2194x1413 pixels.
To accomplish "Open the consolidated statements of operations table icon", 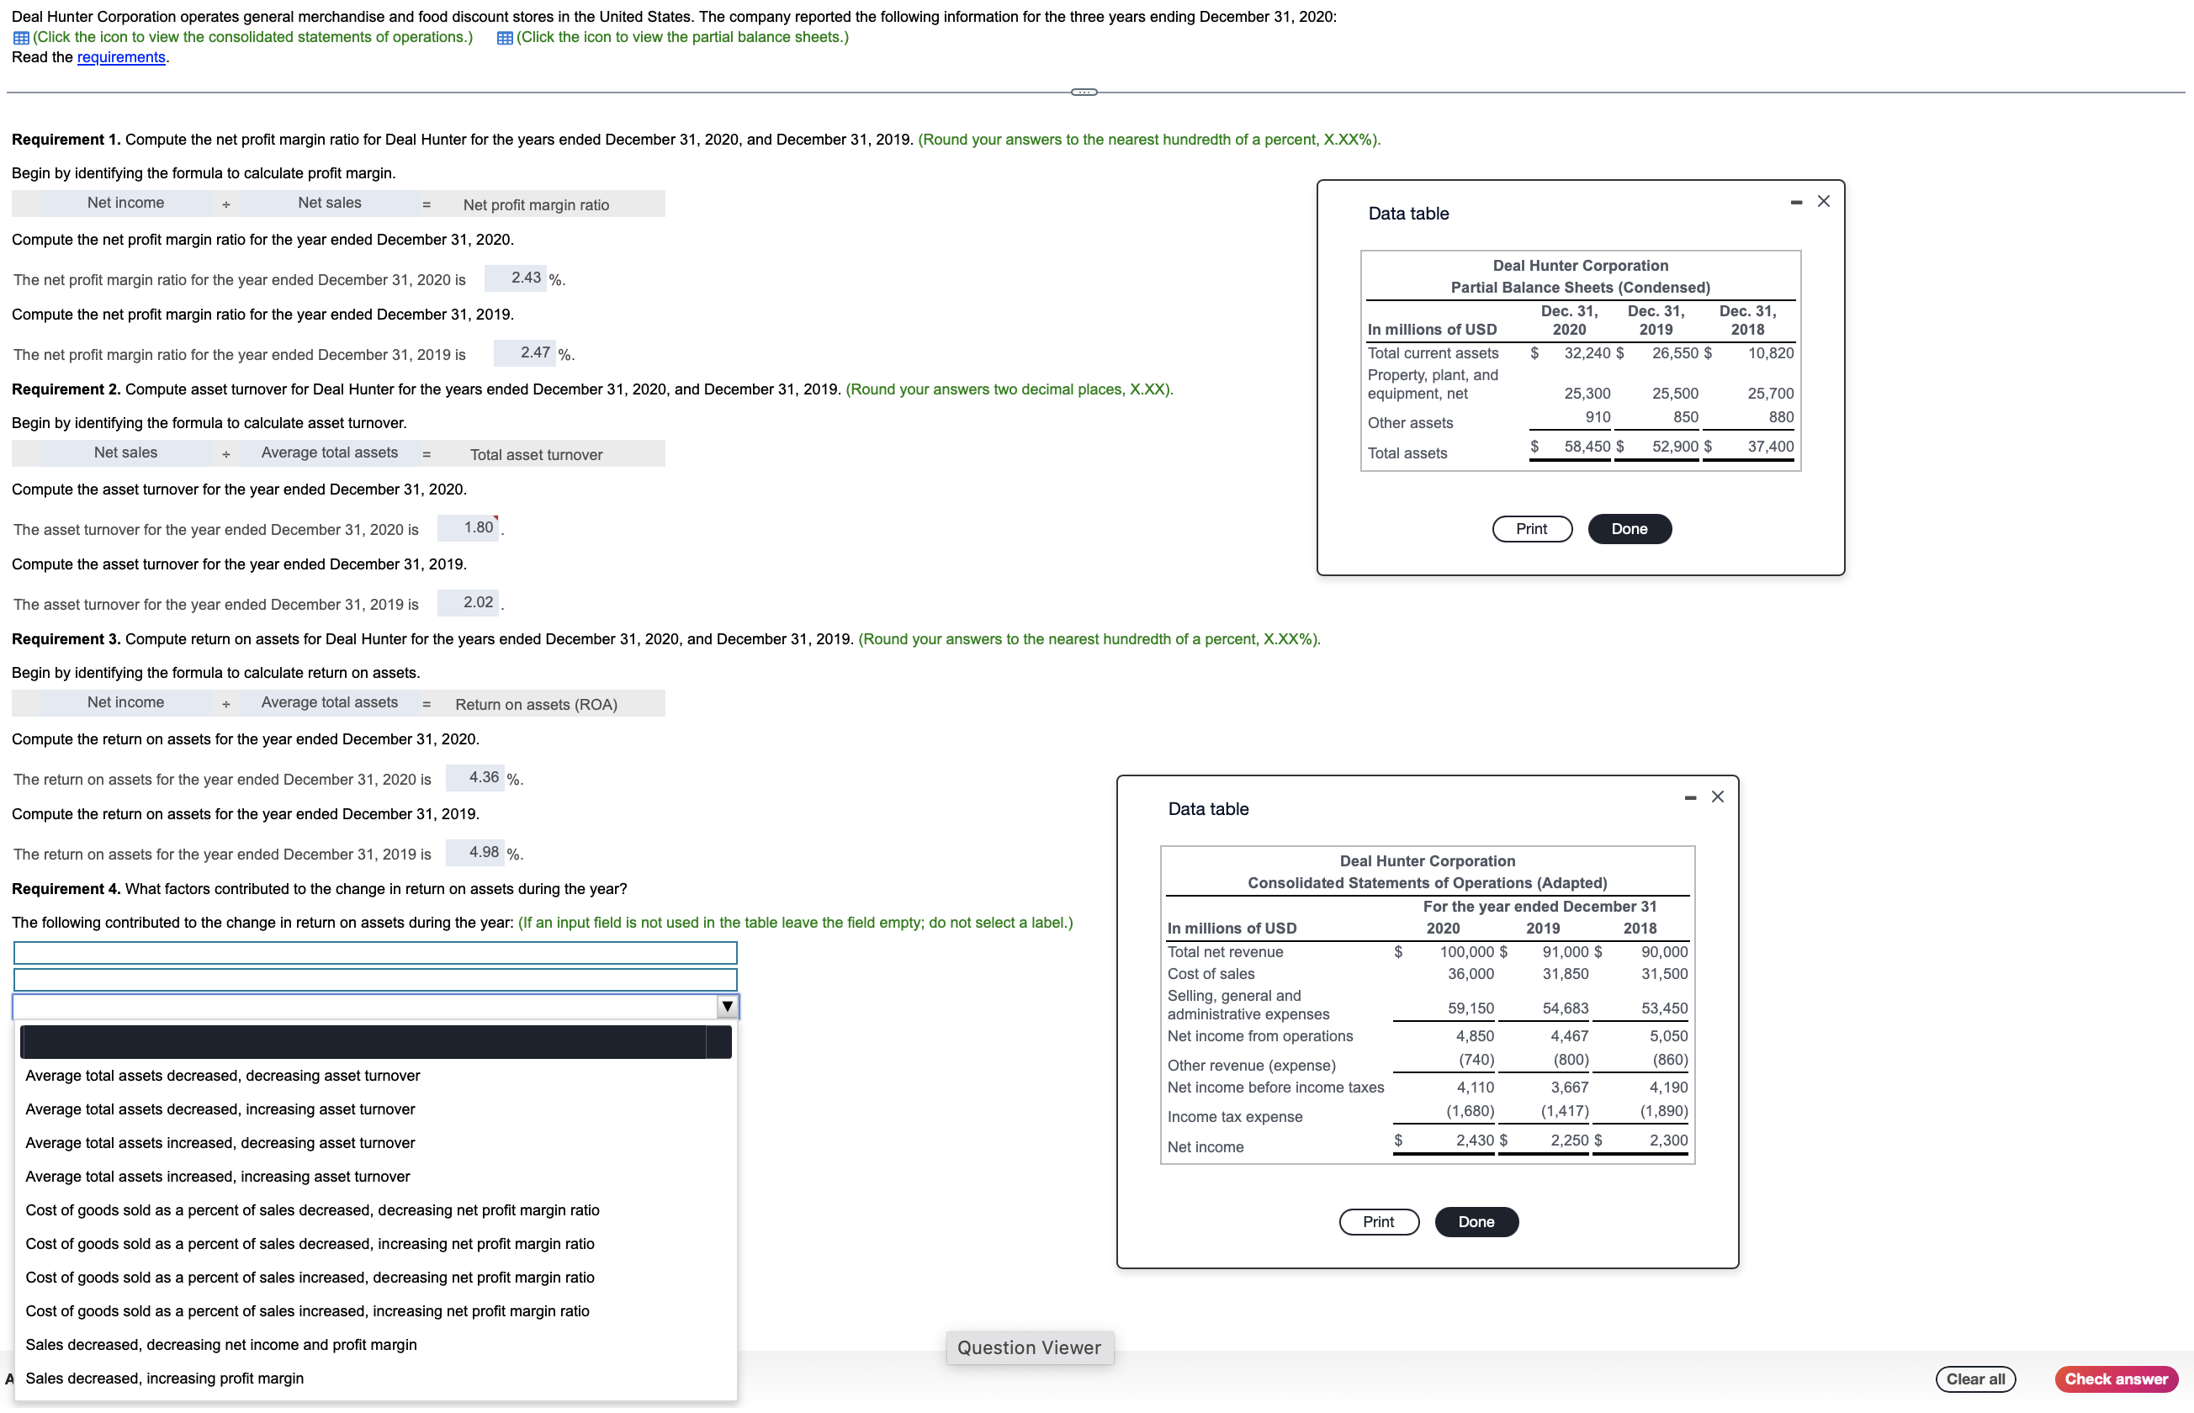I will click(20, 38).
